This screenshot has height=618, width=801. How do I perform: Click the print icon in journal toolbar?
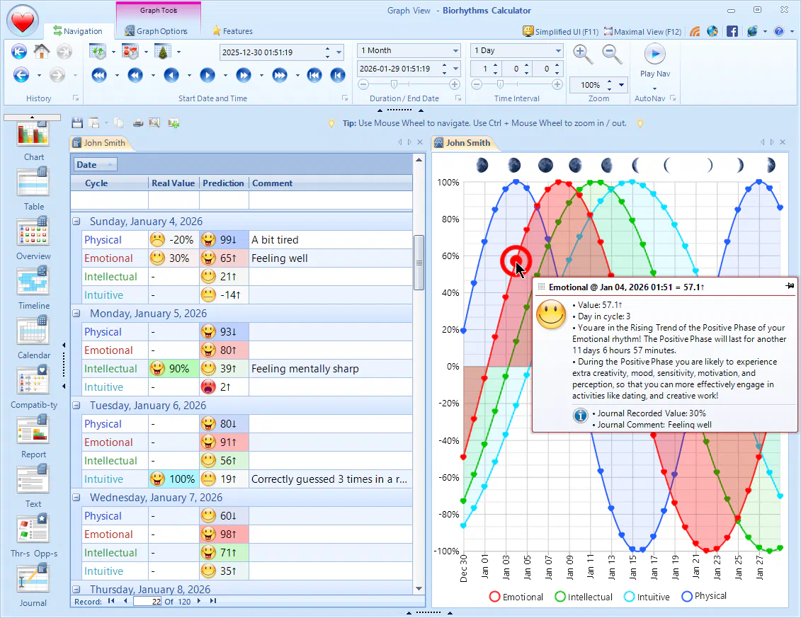click(138, 123)
